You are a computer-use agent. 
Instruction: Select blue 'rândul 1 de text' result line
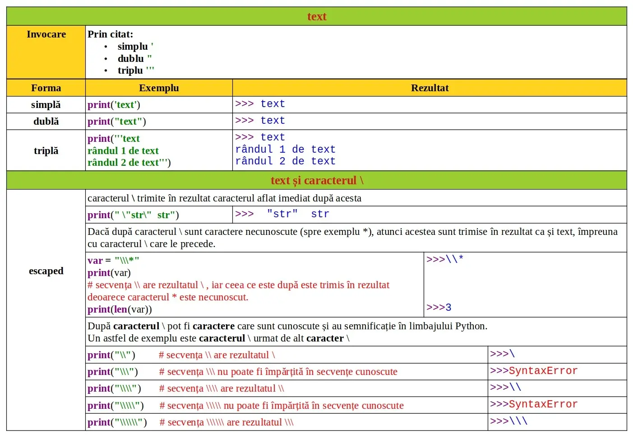coord(285,150)
